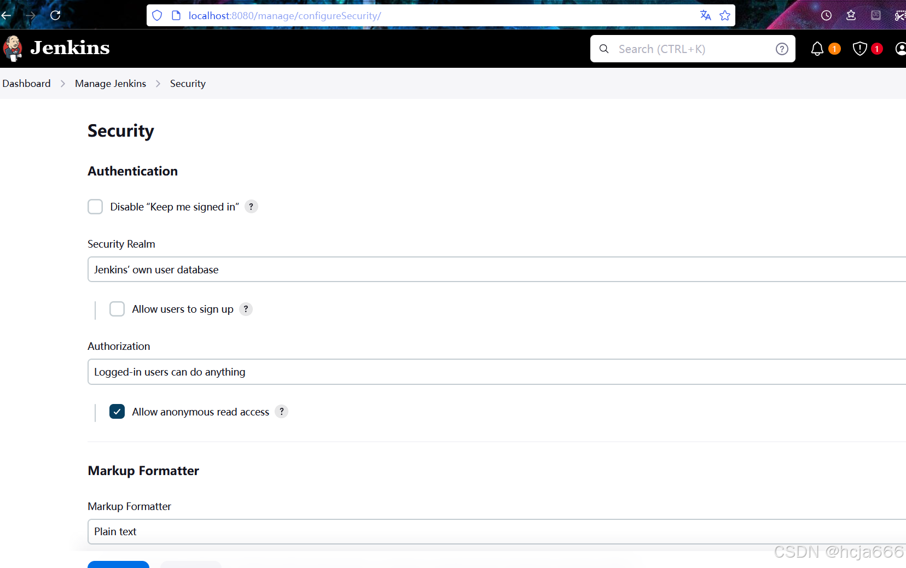Open the Security Realm dropdown
Viewport: 906px width, 568px height.
coord(497,270)
